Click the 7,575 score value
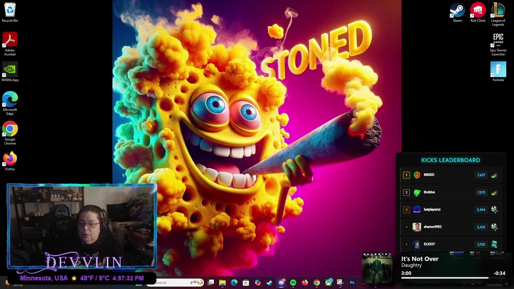 [x=481, y=192]
